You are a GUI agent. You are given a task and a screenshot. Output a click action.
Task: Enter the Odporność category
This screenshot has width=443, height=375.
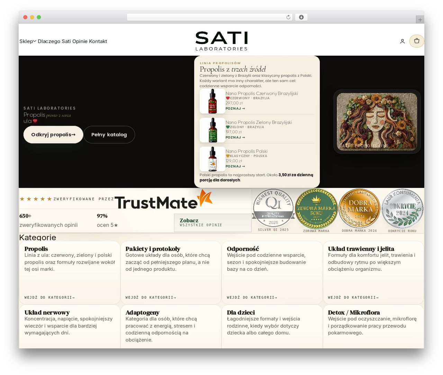(x=252, y=298)
